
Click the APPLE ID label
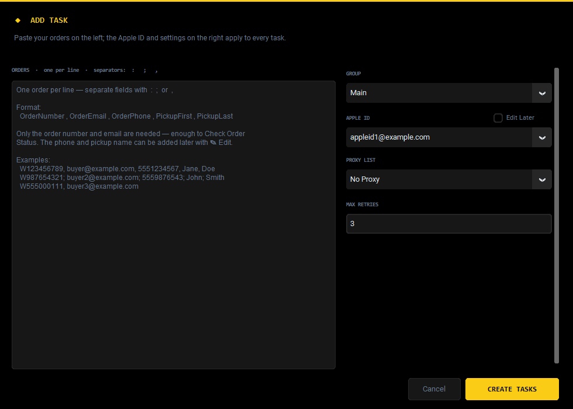[358, 118]
